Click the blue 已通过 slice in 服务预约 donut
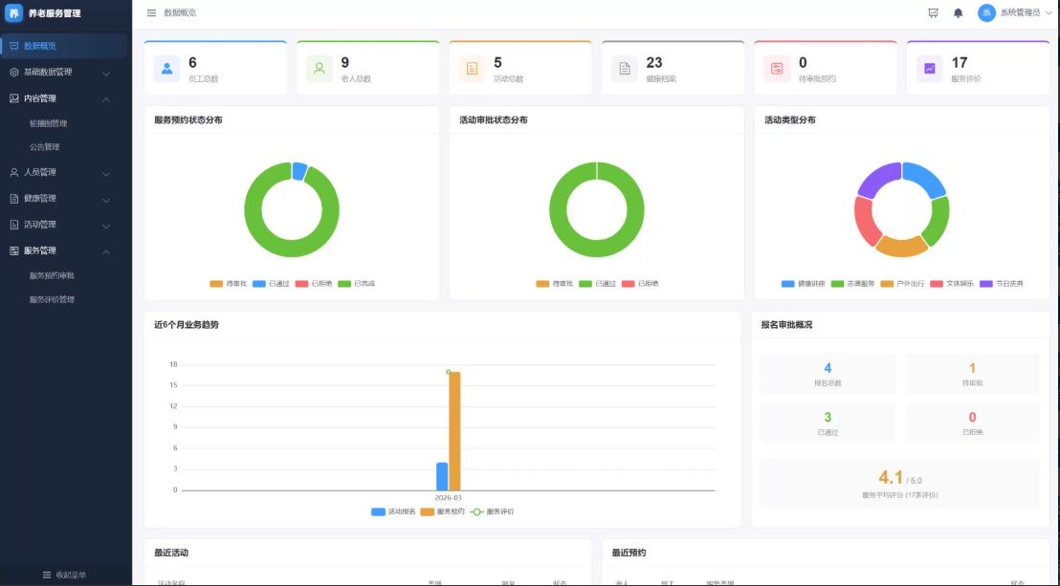The width and height of the screenshot is (1060, 586). tap(299, 171)
